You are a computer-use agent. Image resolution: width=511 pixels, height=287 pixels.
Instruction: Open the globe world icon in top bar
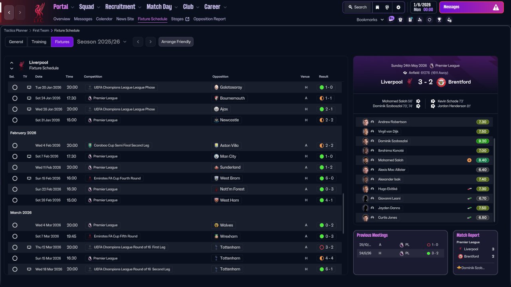coord(387,7)
